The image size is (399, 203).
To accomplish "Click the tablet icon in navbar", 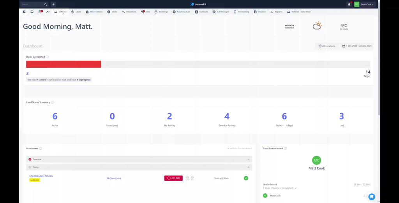I will (32, 12).
